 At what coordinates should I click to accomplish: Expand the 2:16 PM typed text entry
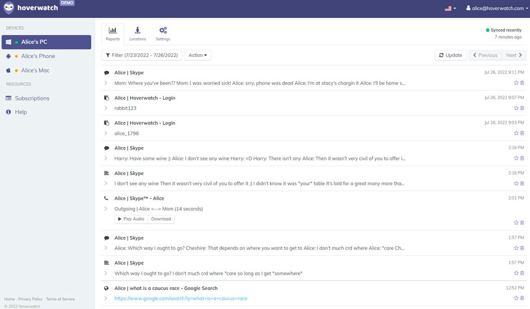tap(106, 184)
